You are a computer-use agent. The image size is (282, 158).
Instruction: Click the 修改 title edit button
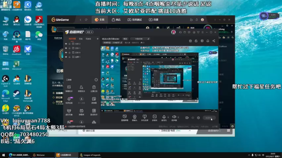[x=125, y=39]
